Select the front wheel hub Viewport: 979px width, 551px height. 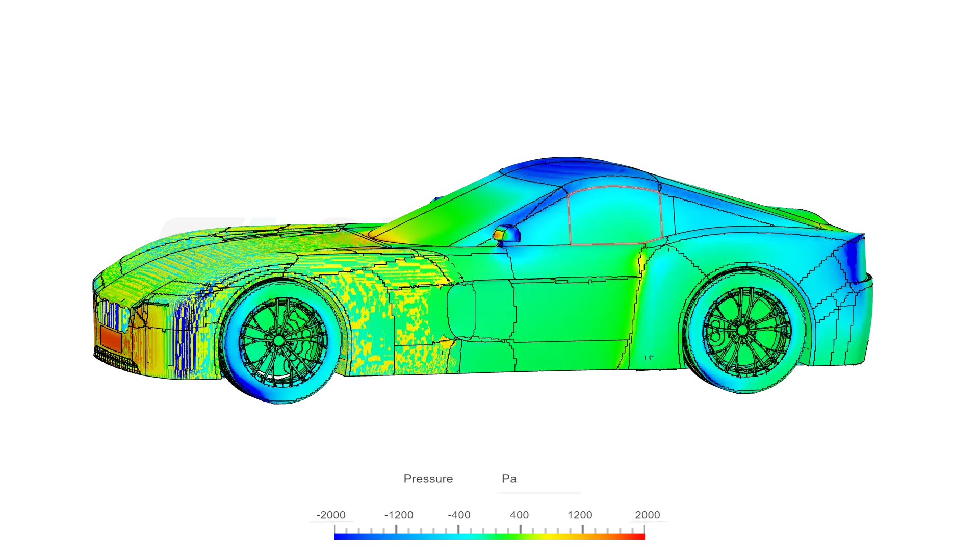coord(278,340)
